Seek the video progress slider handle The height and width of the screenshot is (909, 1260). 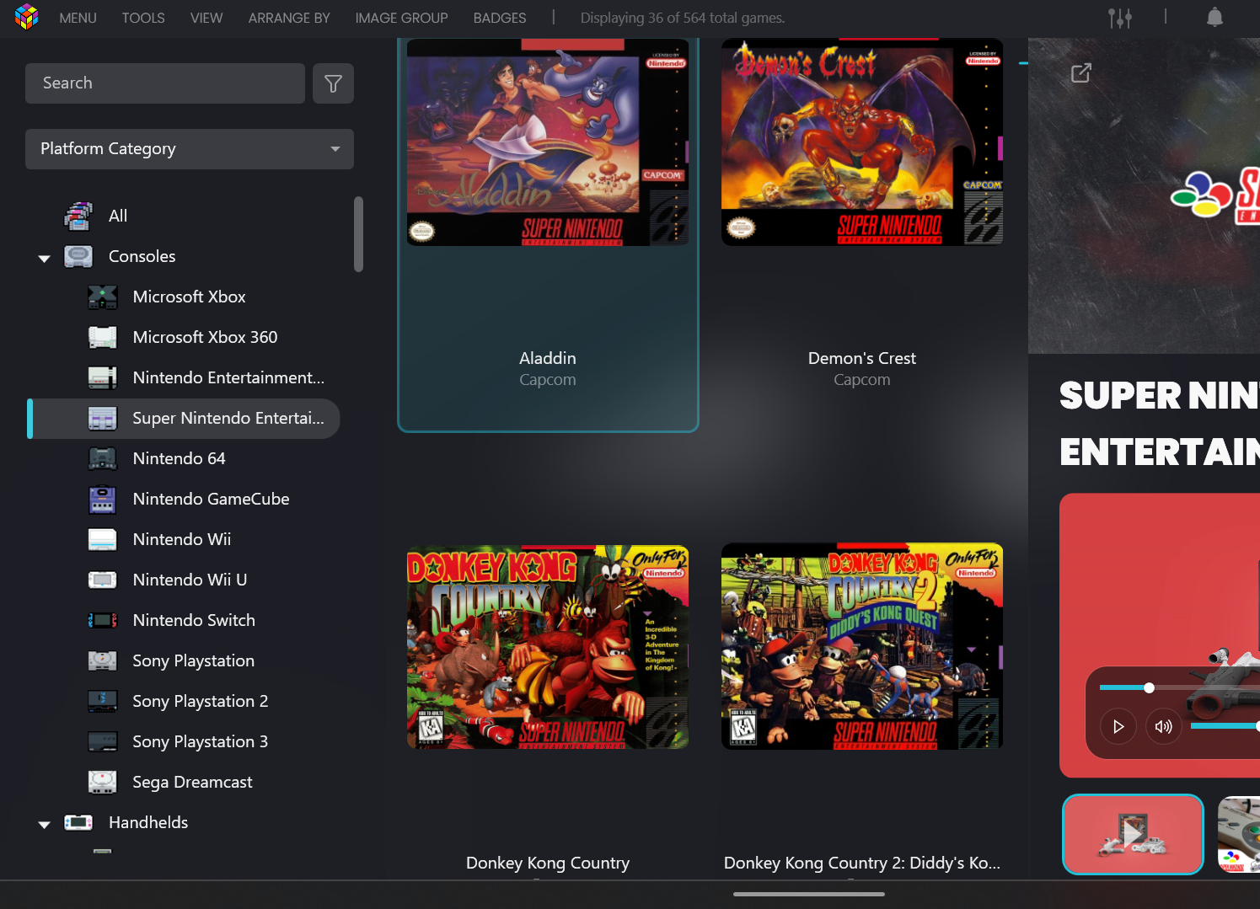(x=1149, y=687)
